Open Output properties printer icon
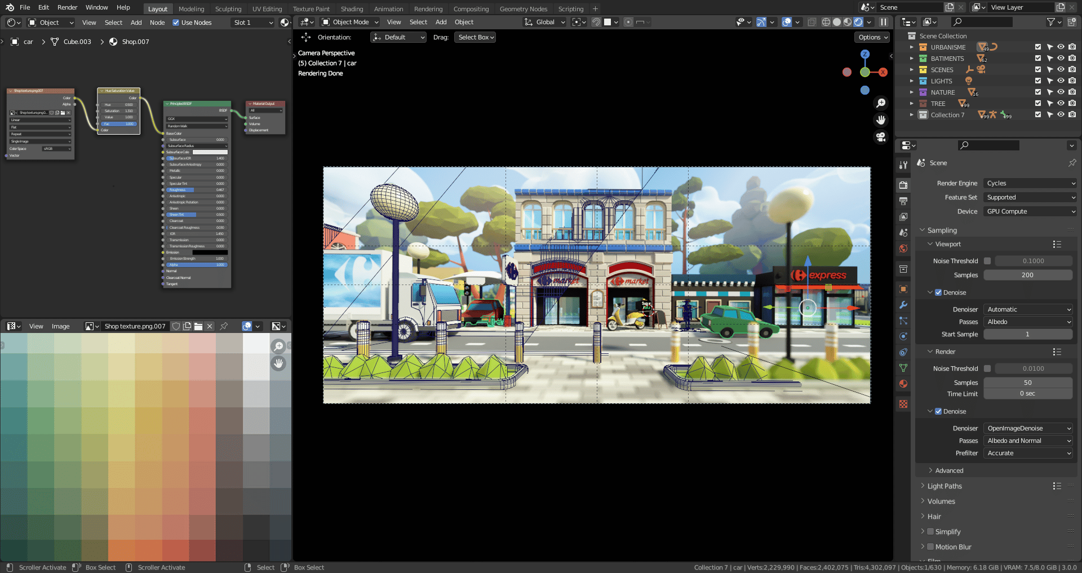 pos(903,201)
